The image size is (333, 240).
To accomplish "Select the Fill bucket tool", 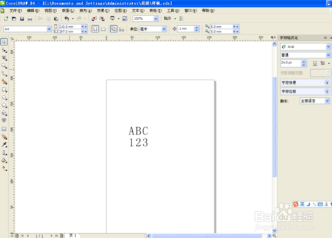I will pyautogui.click(x=4, y=161).
